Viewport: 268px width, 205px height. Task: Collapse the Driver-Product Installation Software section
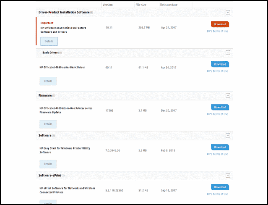pyautogui.click(x=228, y=12)
